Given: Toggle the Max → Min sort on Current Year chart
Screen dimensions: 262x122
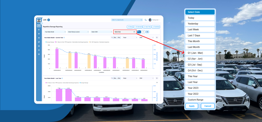Looking at the screenshot, I should tap(116, 38).
